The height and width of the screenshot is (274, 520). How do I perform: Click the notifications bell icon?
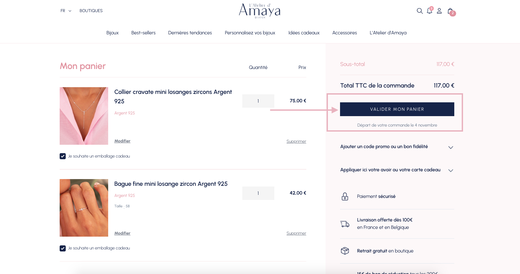click(429, 11)
